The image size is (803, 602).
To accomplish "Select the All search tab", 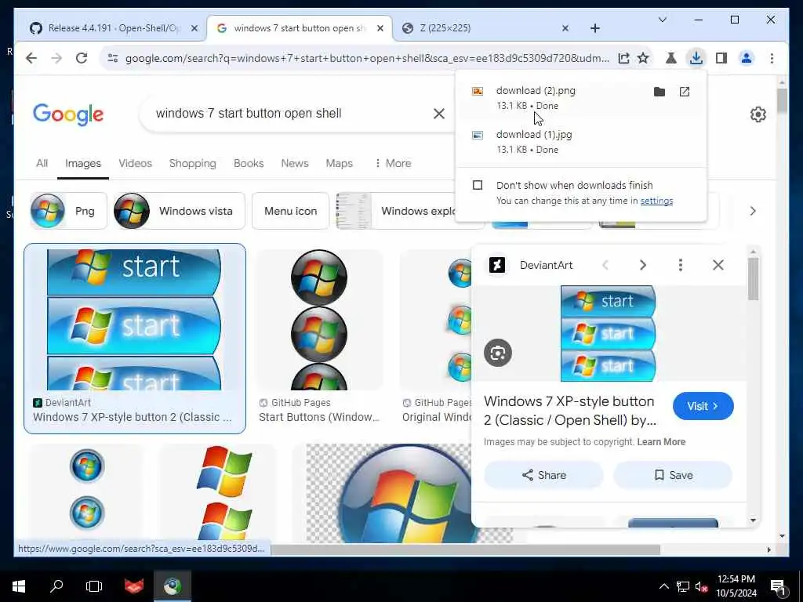I will (42, 163).
